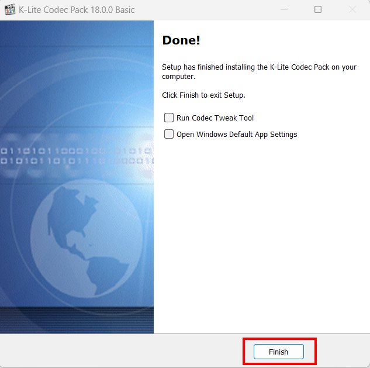Maximize the K-Lite setup window
The width and height of the screenshot is (370, 368).
(318, 9)
